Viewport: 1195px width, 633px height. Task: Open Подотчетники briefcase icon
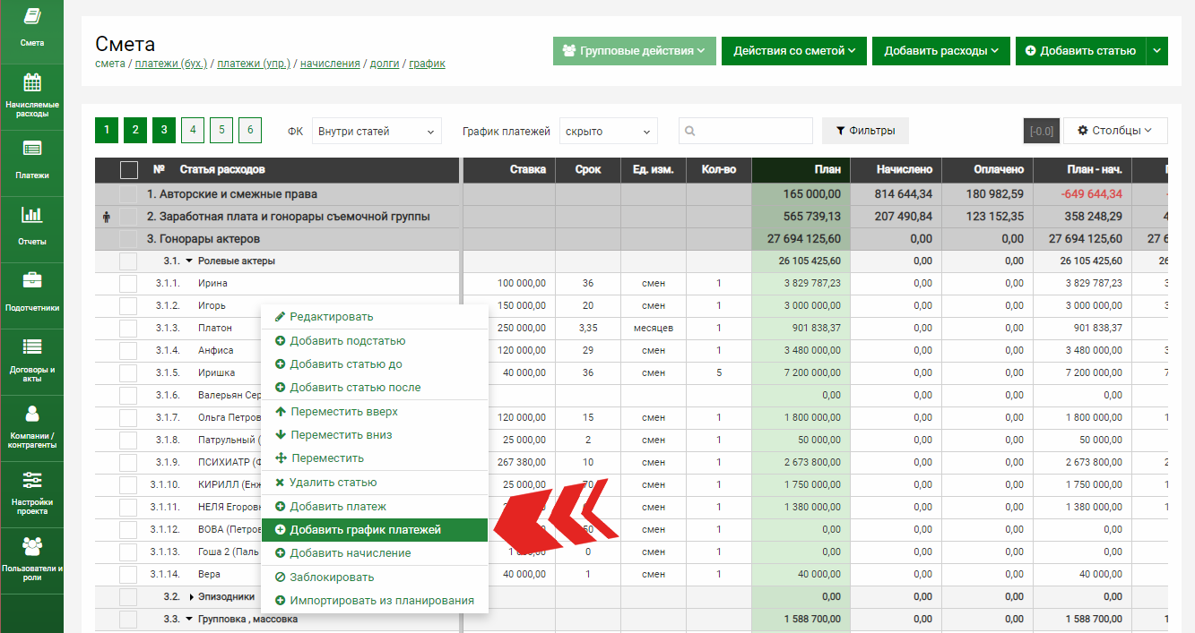click(x=32, y=280)
